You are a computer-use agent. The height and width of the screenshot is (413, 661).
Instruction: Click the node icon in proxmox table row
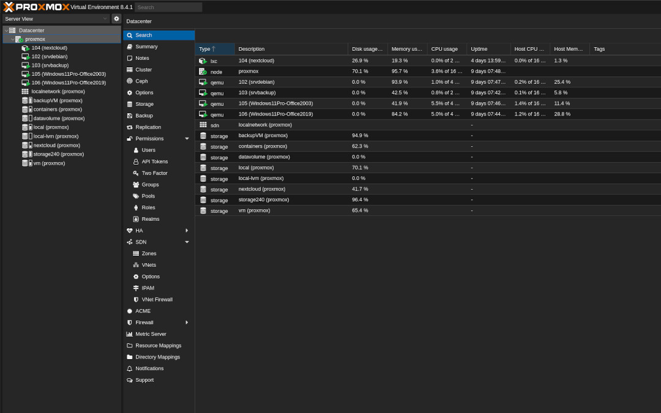pyautogui.click(x=203, y=72)
